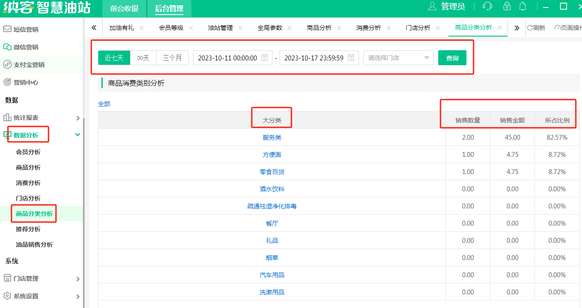Select the 三个月 time range option
The height and width of the screenshot is (308, 582).
tap(172, 58)
